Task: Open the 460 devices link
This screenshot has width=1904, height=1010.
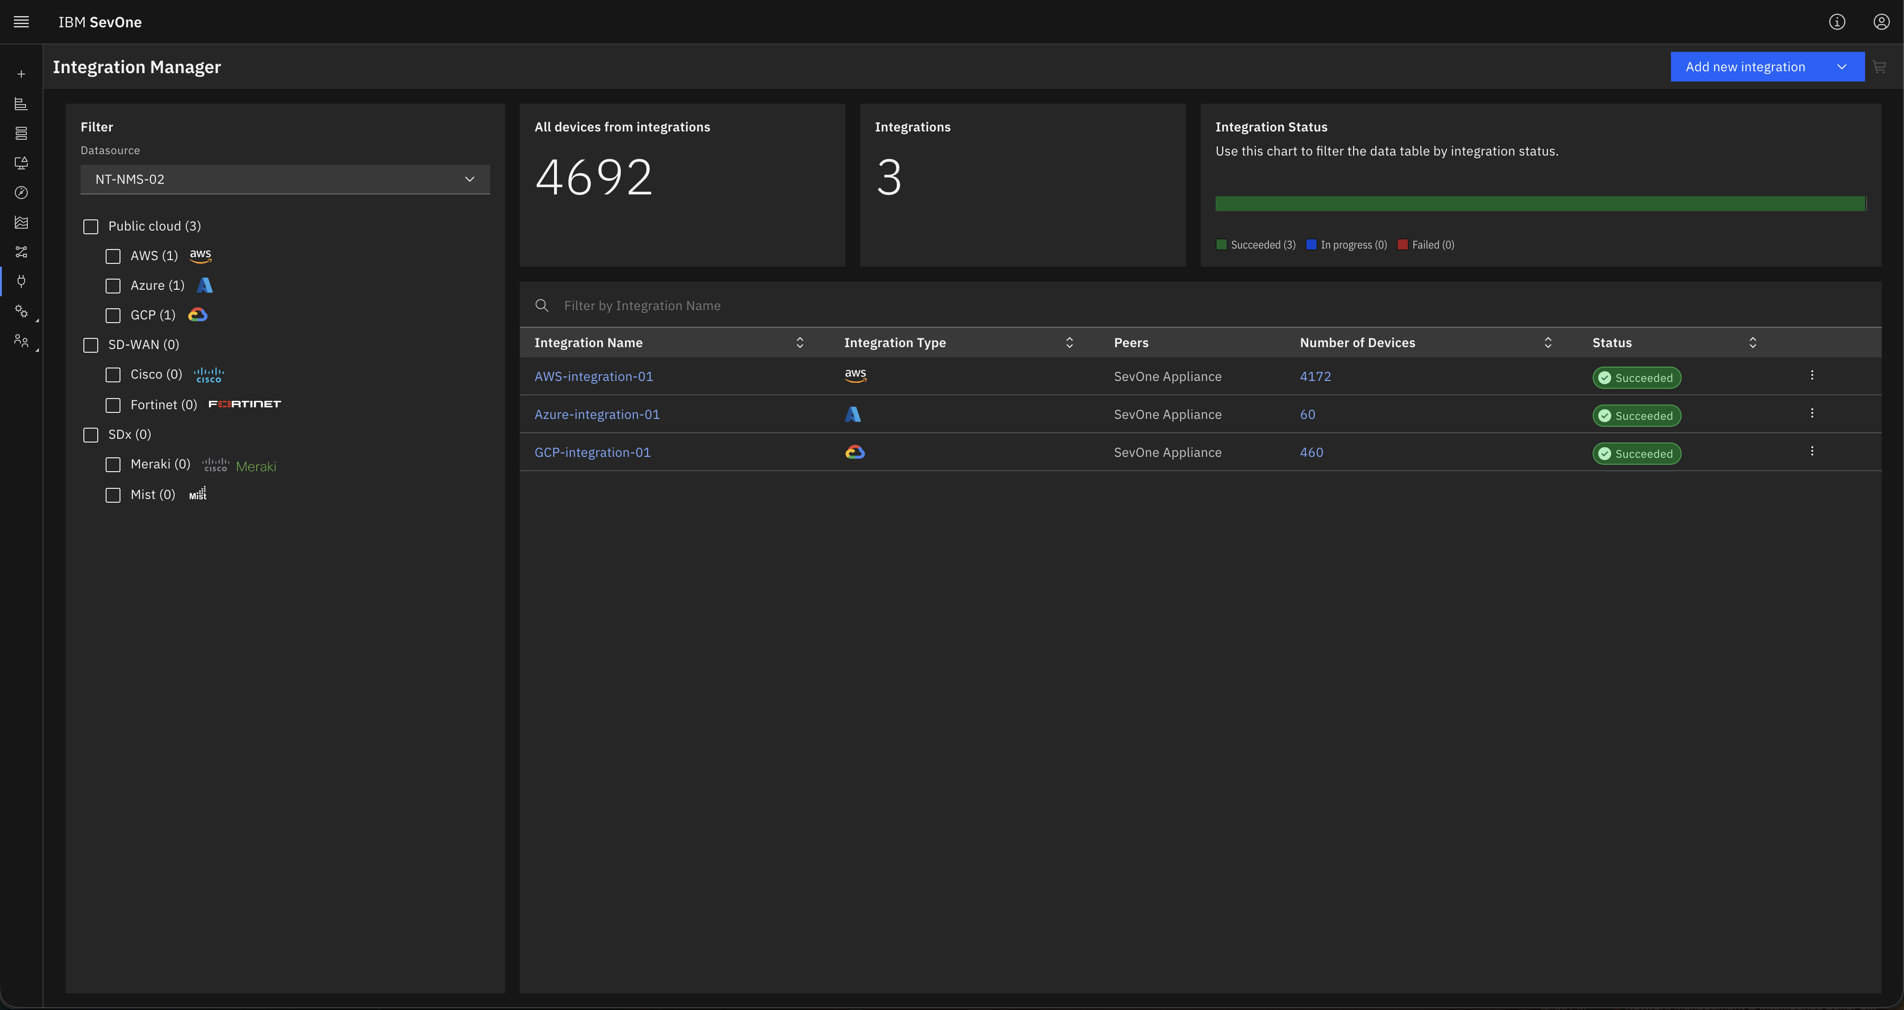Action: click(x=1312, y=453)
